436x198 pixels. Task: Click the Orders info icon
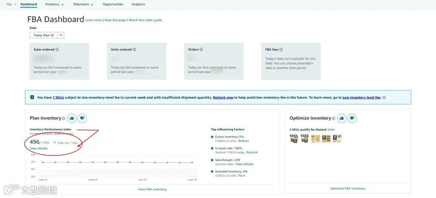(201, 49)
